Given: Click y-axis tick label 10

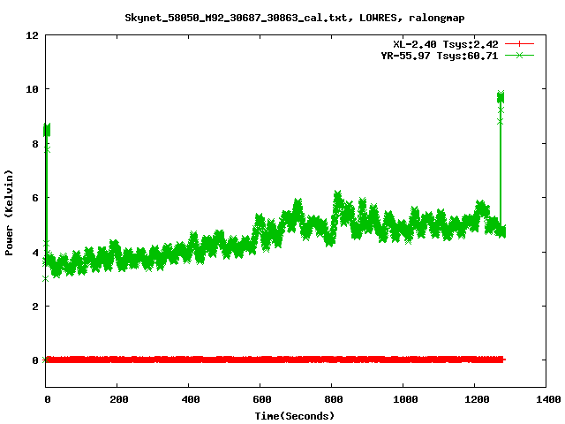Looking at the screenshot, I should (x=32, y=89).
